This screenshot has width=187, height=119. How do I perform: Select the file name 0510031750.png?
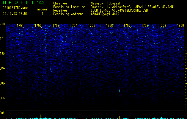point(15,8)
